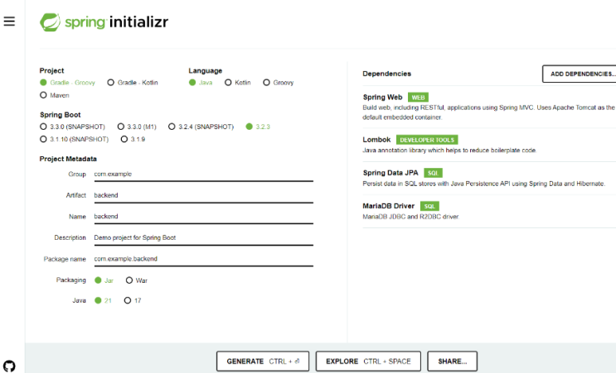The width and height of the screenshot is (616, 373).
Task: Click the Spring Boot section heading
Action: coord(60,115)
